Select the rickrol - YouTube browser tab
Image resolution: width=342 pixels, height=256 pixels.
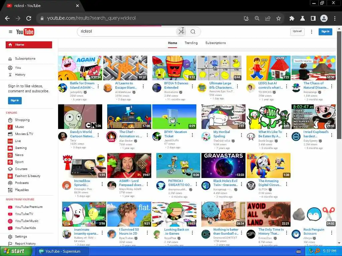click(42, 6)
